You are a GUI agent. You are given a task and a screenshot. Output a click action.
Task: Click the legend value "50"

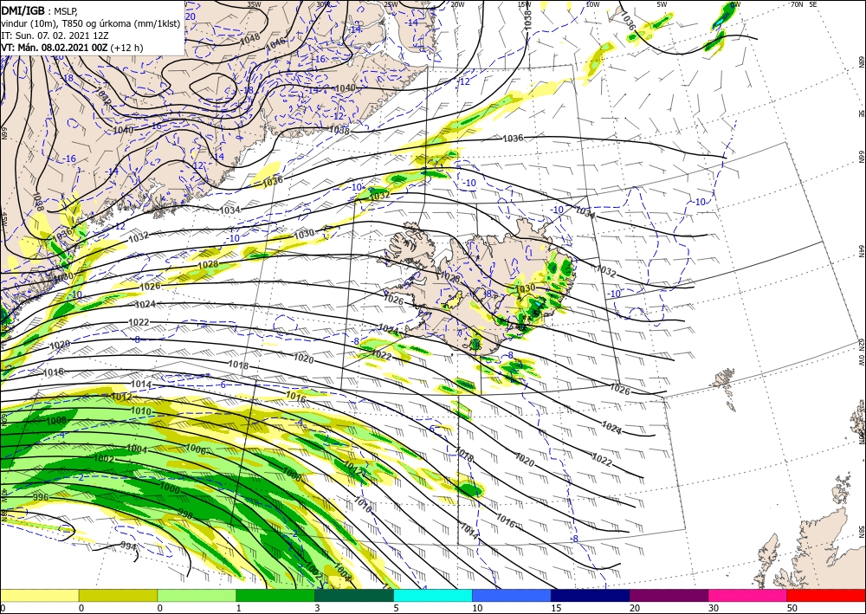pyautogui.click(x=792, y=608)
